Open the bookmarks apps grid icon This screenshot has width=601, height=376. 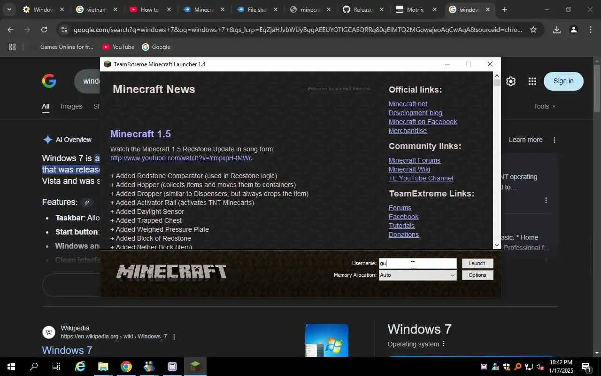(12, 47)
